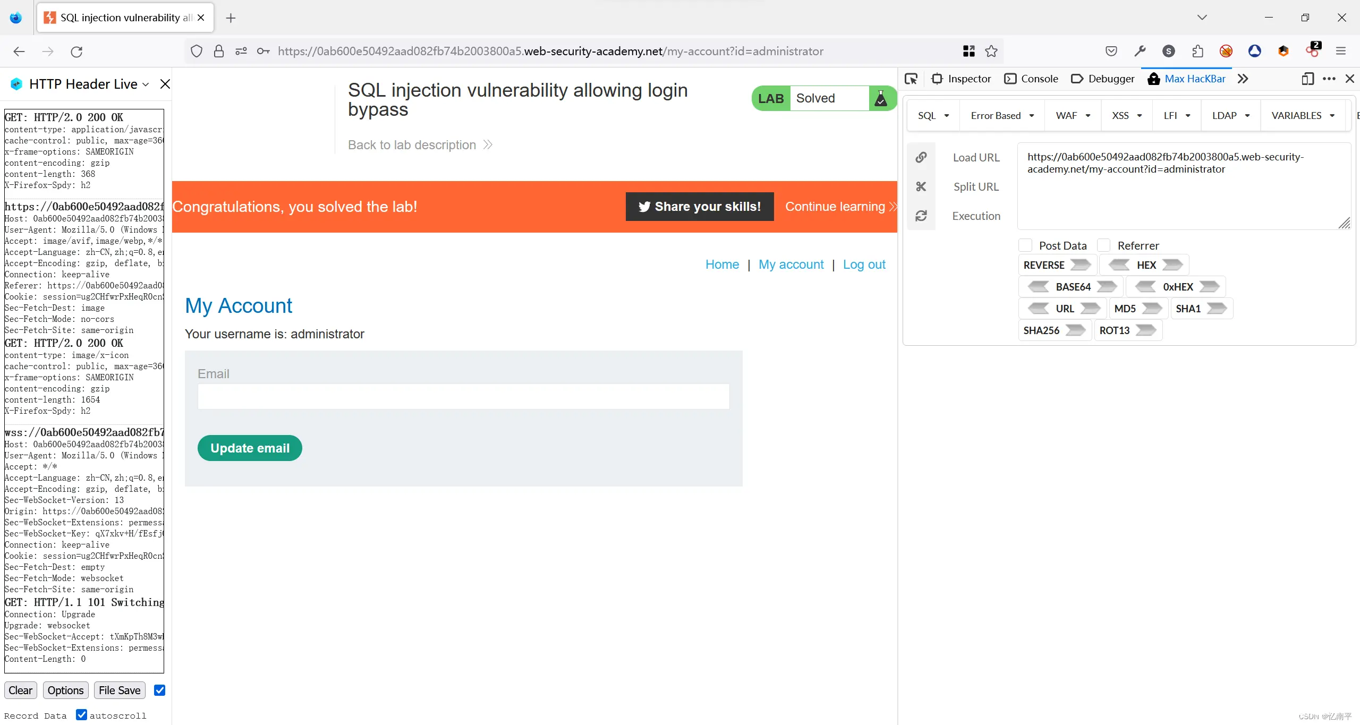Open the extensions puzzle icon

(1197, 51)
